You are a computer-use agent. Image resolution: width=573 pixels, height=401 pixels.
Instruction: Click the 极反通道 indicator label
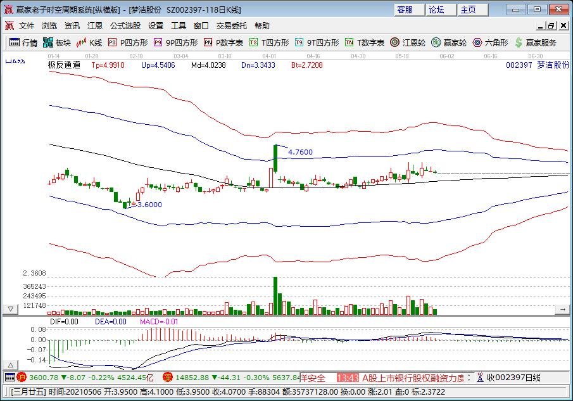(65, 65)
